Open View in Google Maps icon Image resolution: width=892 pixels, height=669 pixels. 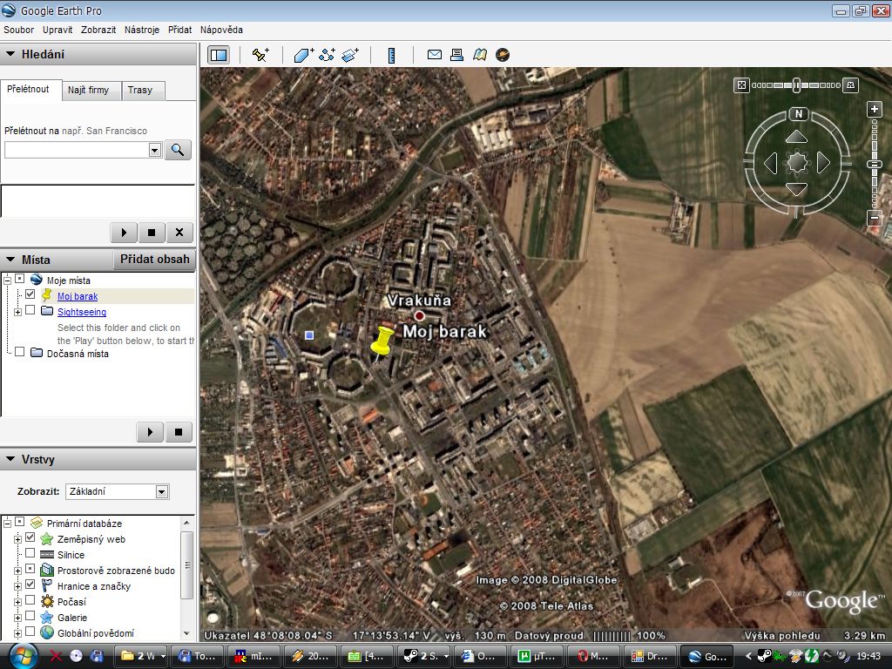(x=480, y=55)
